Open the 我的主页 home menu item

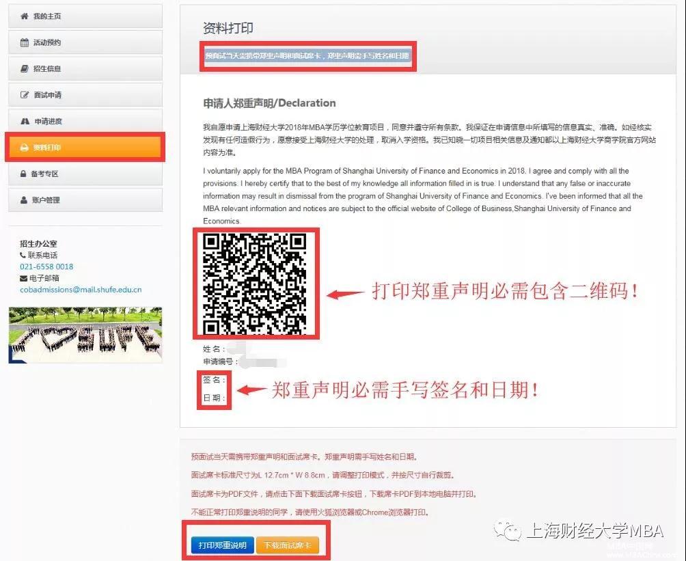pyautogui.click(x=85, y=16)
